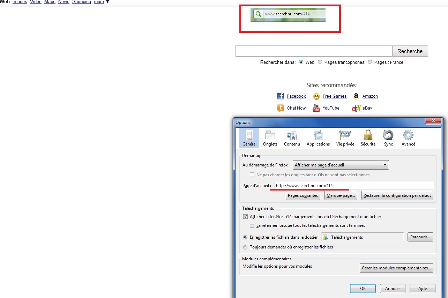Uncheck the show Téléchargements window checkbox
Screen dimensions: 448x298
pos(246,217)
